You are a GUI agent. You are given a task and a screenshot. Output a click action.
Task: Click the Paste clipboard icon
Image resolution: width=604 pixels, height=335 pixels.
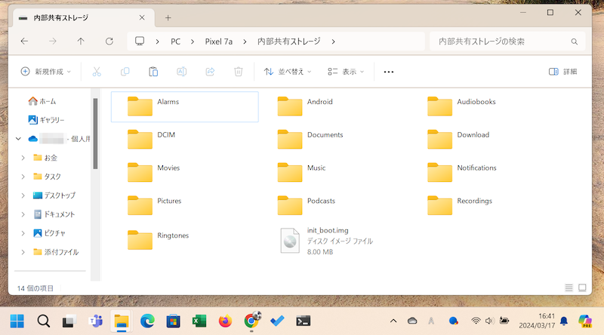[x=153, y=72]
